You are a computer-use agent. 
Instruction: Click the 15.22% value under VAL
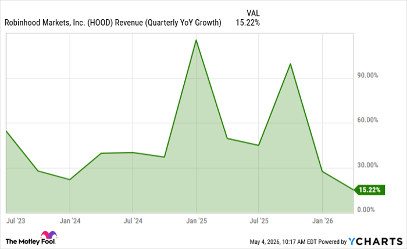(248, 23)
